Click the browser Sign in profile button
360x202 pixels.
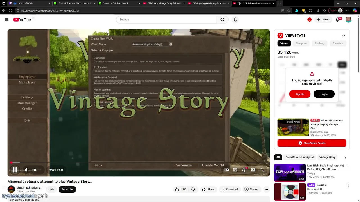click(336, 10)
